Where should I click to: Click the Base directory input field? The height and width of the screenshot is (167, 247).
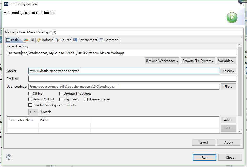pos(121,53)
